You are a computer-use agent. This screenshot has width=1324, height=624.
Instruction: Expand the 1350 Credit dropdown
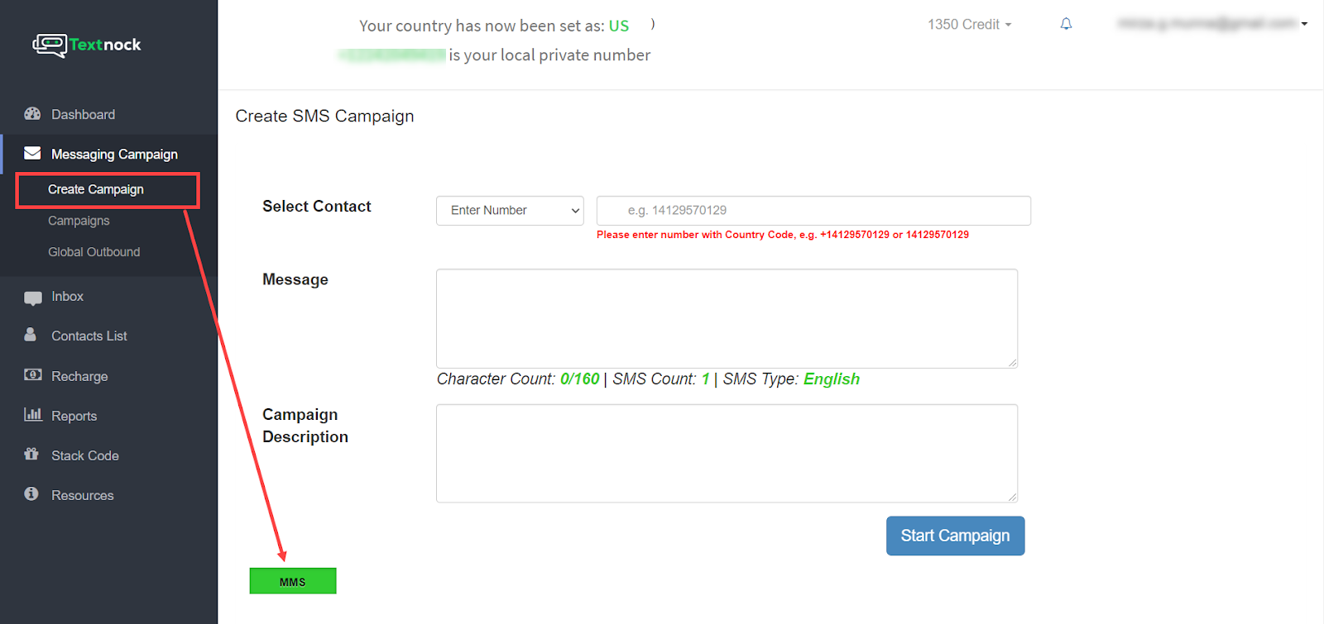click(969, 25)
